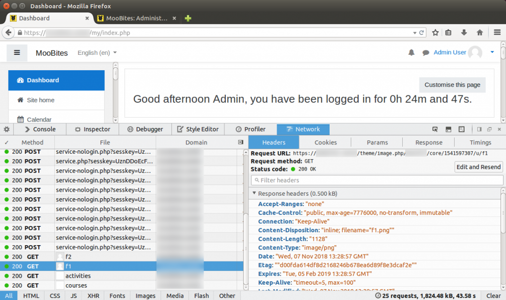Open the developer tools options gear

click(6, 129)
